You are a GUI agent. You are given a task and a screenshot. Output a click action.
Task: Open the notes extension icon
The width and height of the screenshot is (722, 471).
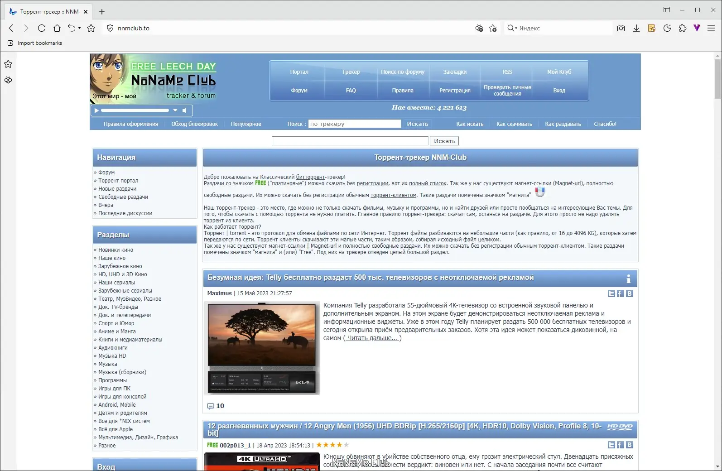click(652, 28)
